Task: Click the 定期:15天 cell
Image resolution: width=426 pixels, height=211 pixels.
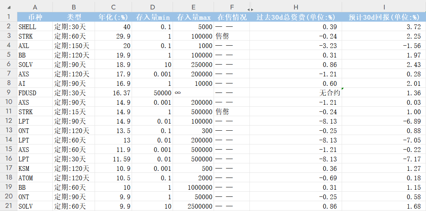Action: click(74, 112)
